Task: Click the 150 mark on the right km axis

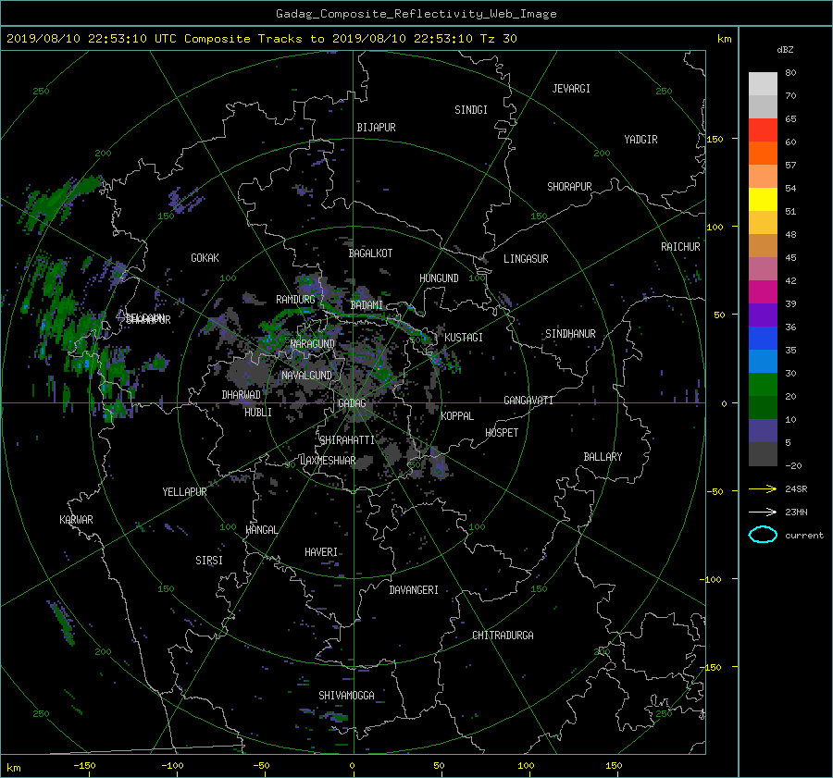Action: [715, 139]
